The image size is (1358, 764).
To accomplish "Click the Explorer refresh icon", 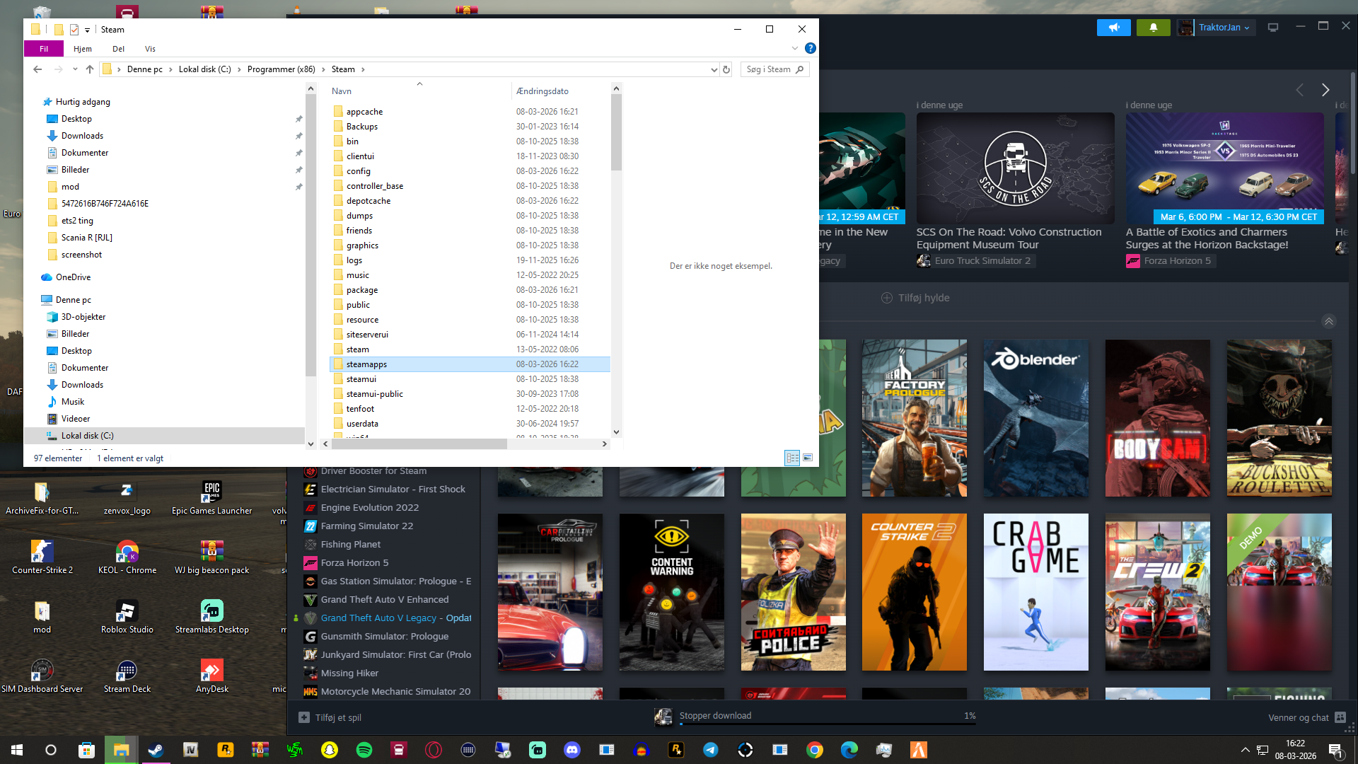I will coord(726,69).
